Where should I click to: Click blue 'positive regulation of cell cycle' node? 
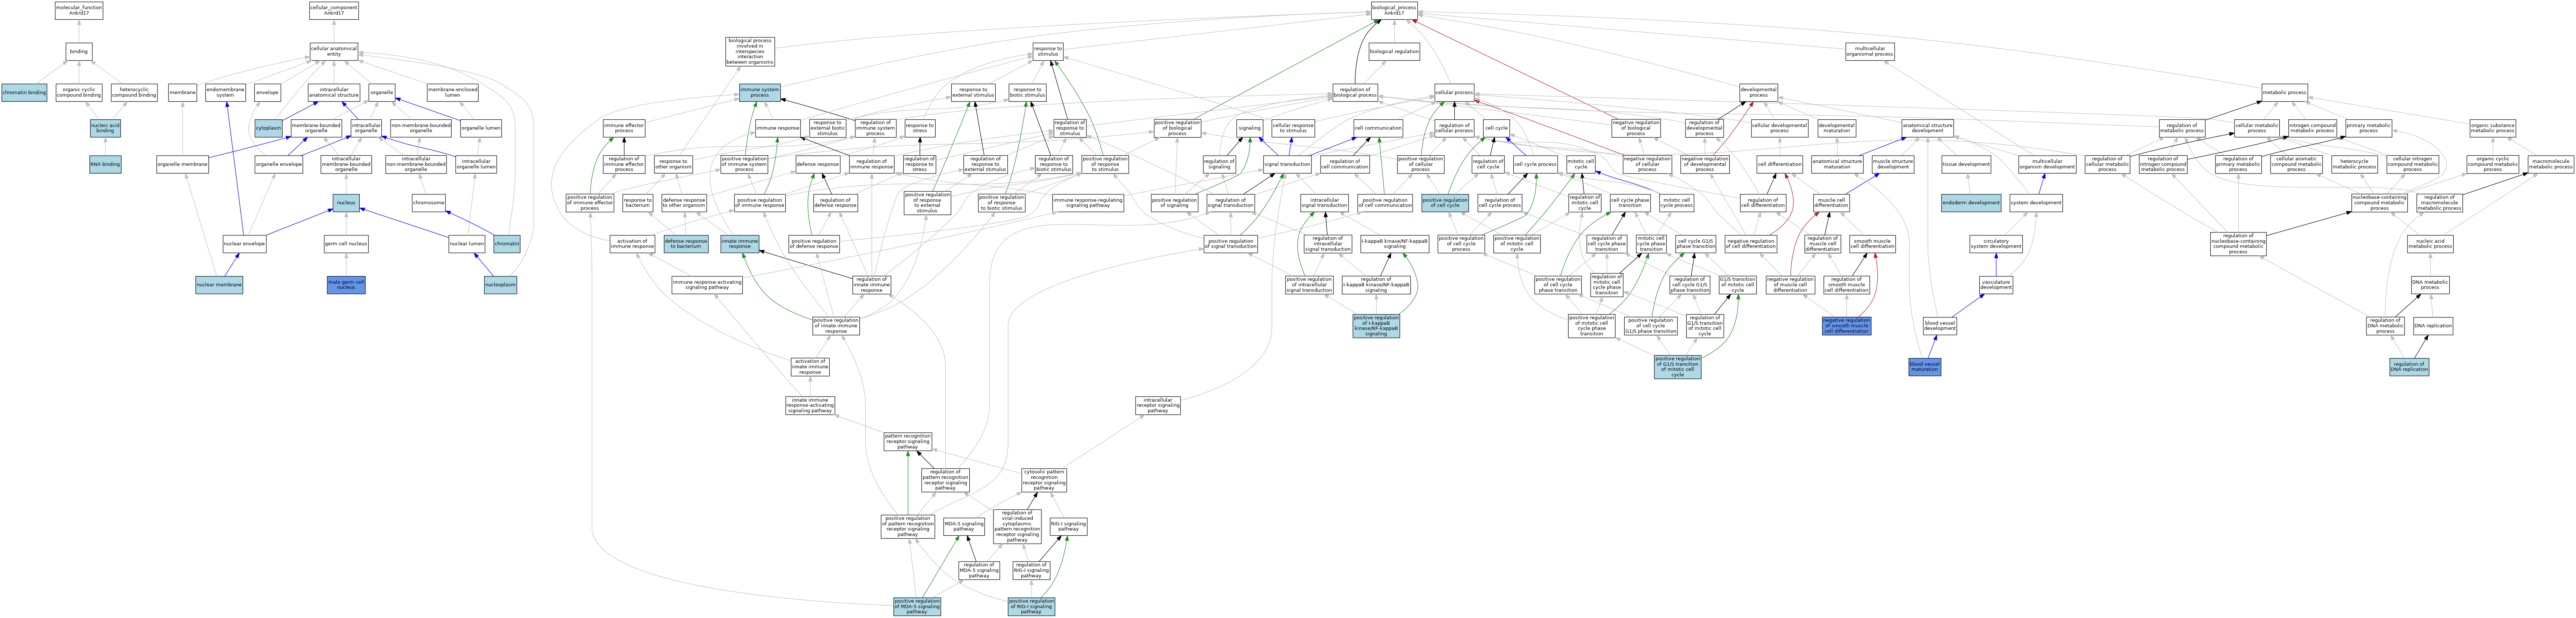tap(1445, 203)
